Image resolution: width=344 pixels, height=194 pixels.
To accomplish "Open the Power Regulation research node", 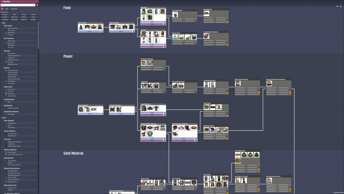I will (90, 109).
